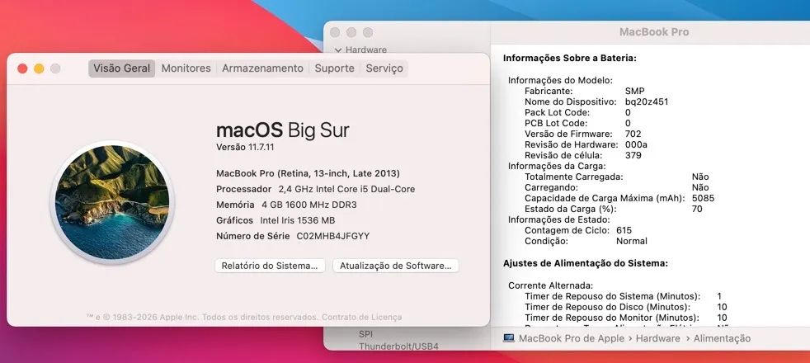Image resolution: width=810 pixels, height=363 pixels.
Task: Open the Contrato de Licença link
Action: 361,317
